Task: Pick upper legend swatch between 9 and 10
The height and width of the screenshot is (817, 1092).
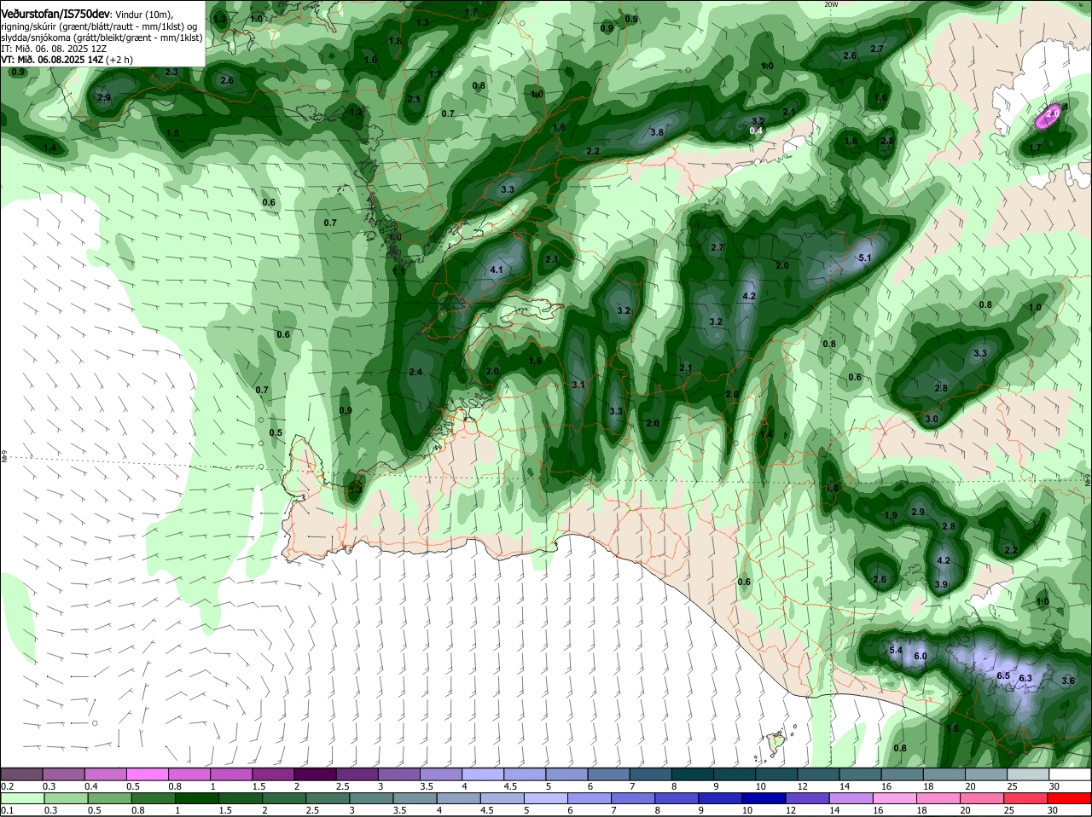Action: 735,774
